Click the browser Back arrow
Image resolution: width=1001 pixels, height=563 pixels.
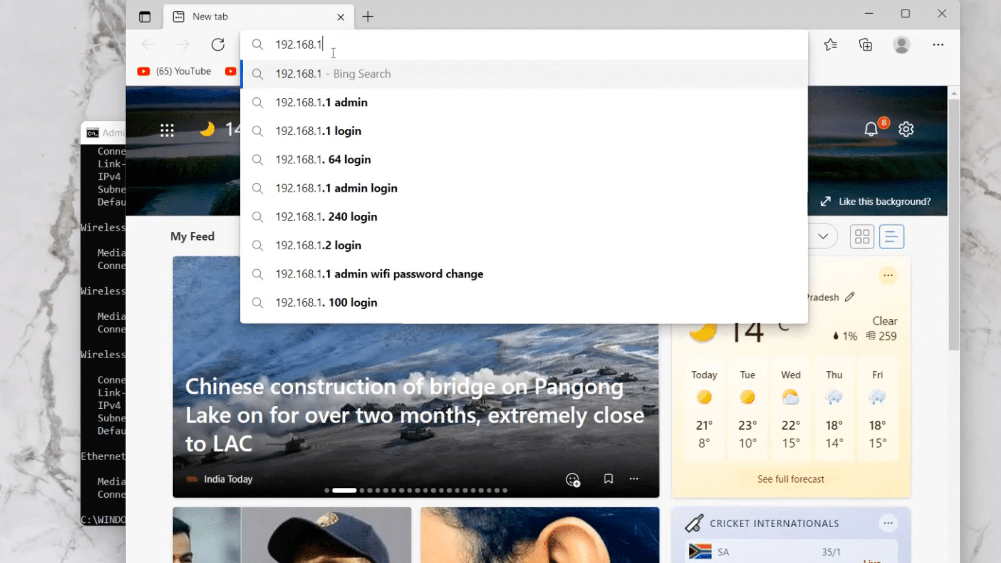point(148,45)
